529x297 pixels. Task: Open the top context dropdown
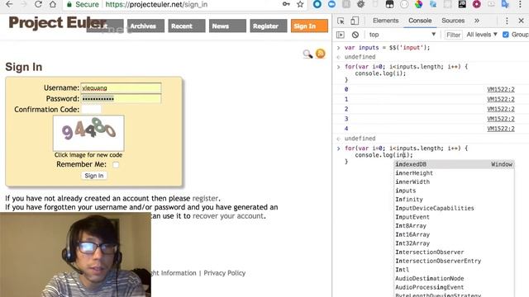click(403, 35)
